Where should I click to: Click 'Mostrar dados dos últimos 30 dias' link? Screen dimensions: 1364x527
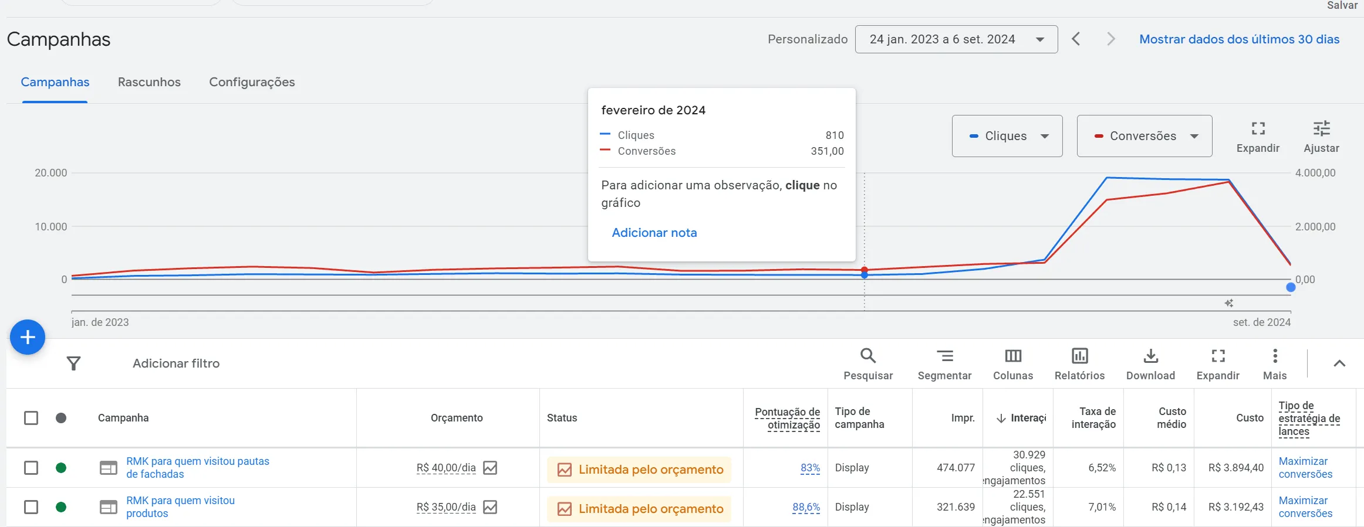pyautogui.click(x=1239, y=39)
